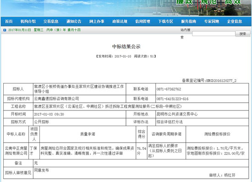This screenshot has width=252, height=182.
Task: Select 网上办事 menu item
Action: click(97, 22)
